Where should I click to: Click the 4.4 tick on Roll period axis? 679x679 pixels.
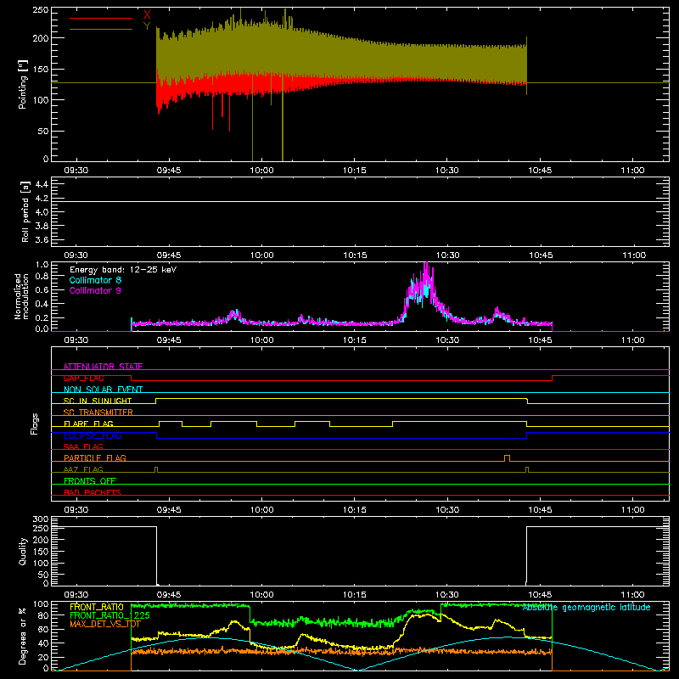click(x=42, y=184)
